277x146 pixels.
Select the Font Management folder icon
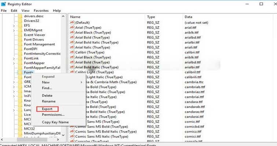coord(20,44)
